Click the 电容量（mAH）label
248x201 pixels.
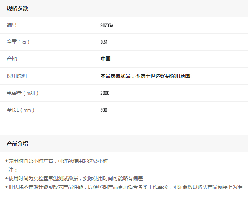23,93
